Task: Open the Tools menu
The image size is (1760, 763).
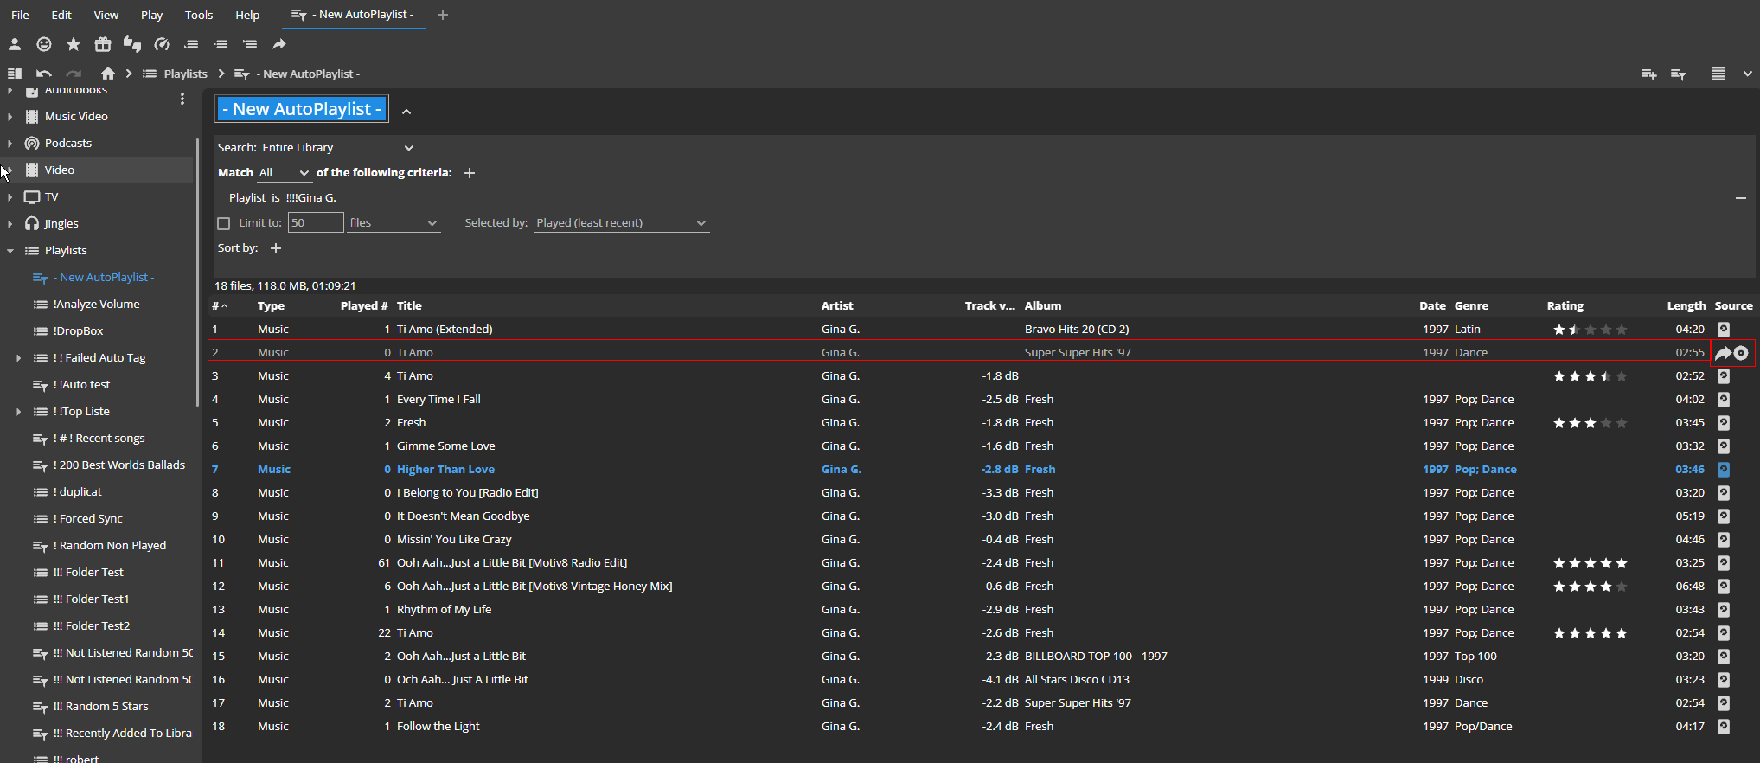Action: point(198,15)
